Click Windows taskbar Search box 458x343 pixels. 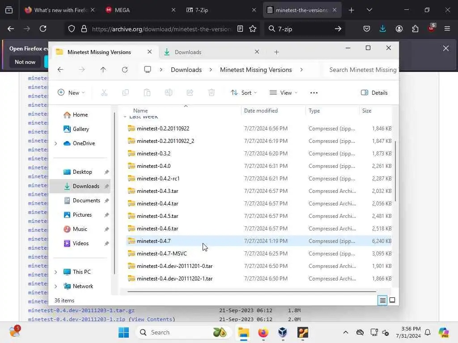(x=183, y=332)
